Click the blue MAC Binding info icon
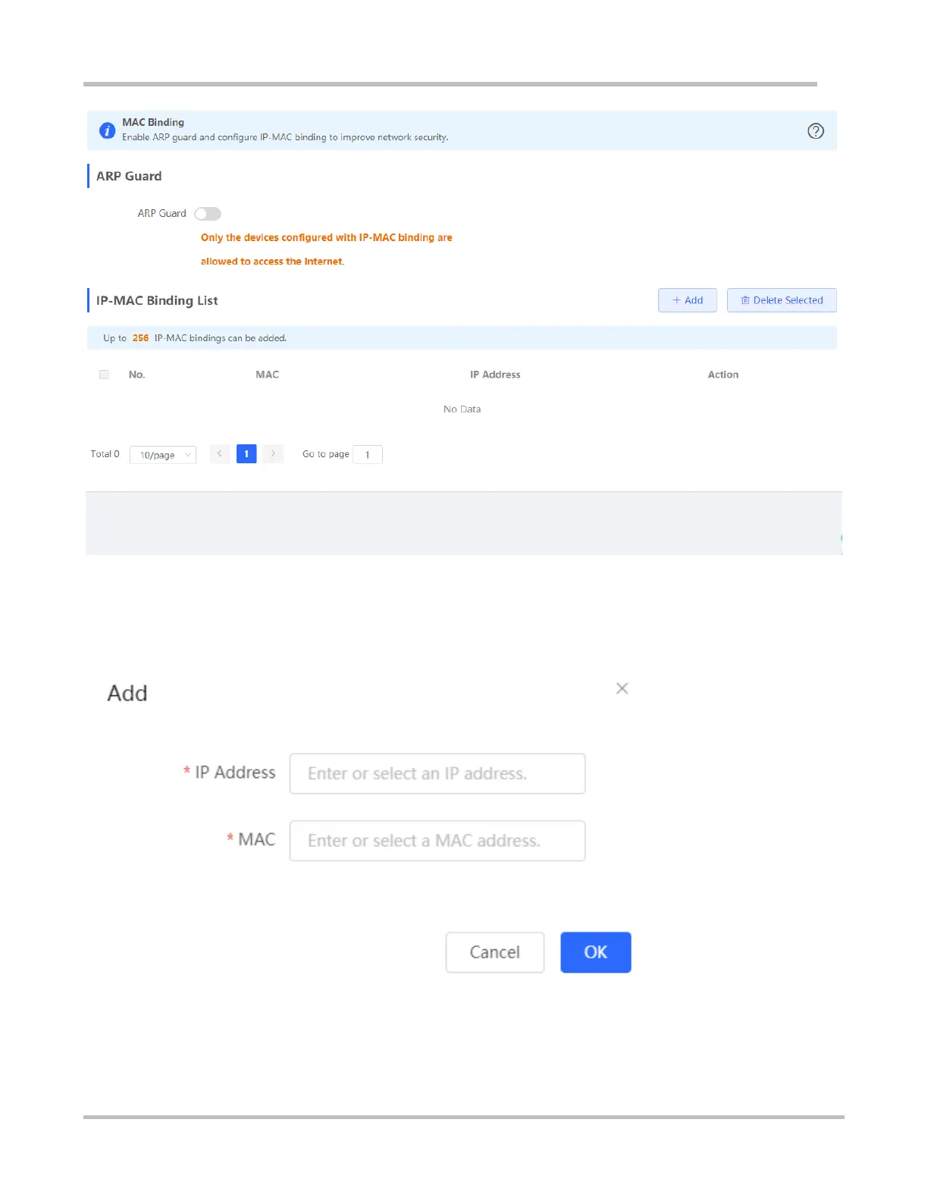Image resolution: width=928 pixels, height=1201 pixels. pyautogui.click(x=108, y=130)
